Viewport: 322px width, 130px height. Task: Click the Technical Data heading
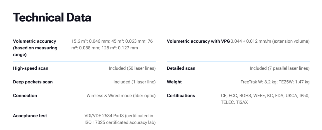(52, 17)
